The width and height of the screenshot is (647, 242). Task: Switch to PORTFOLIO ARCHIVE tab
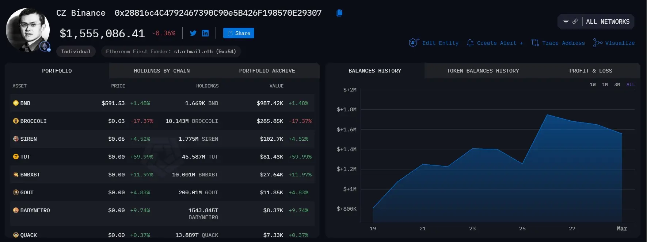pyautogui.click(x=267, y=71)
